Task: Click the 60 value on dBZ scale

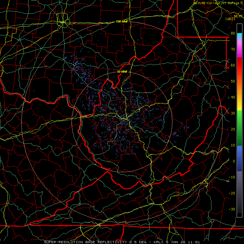Action: [x=233, y=65]
